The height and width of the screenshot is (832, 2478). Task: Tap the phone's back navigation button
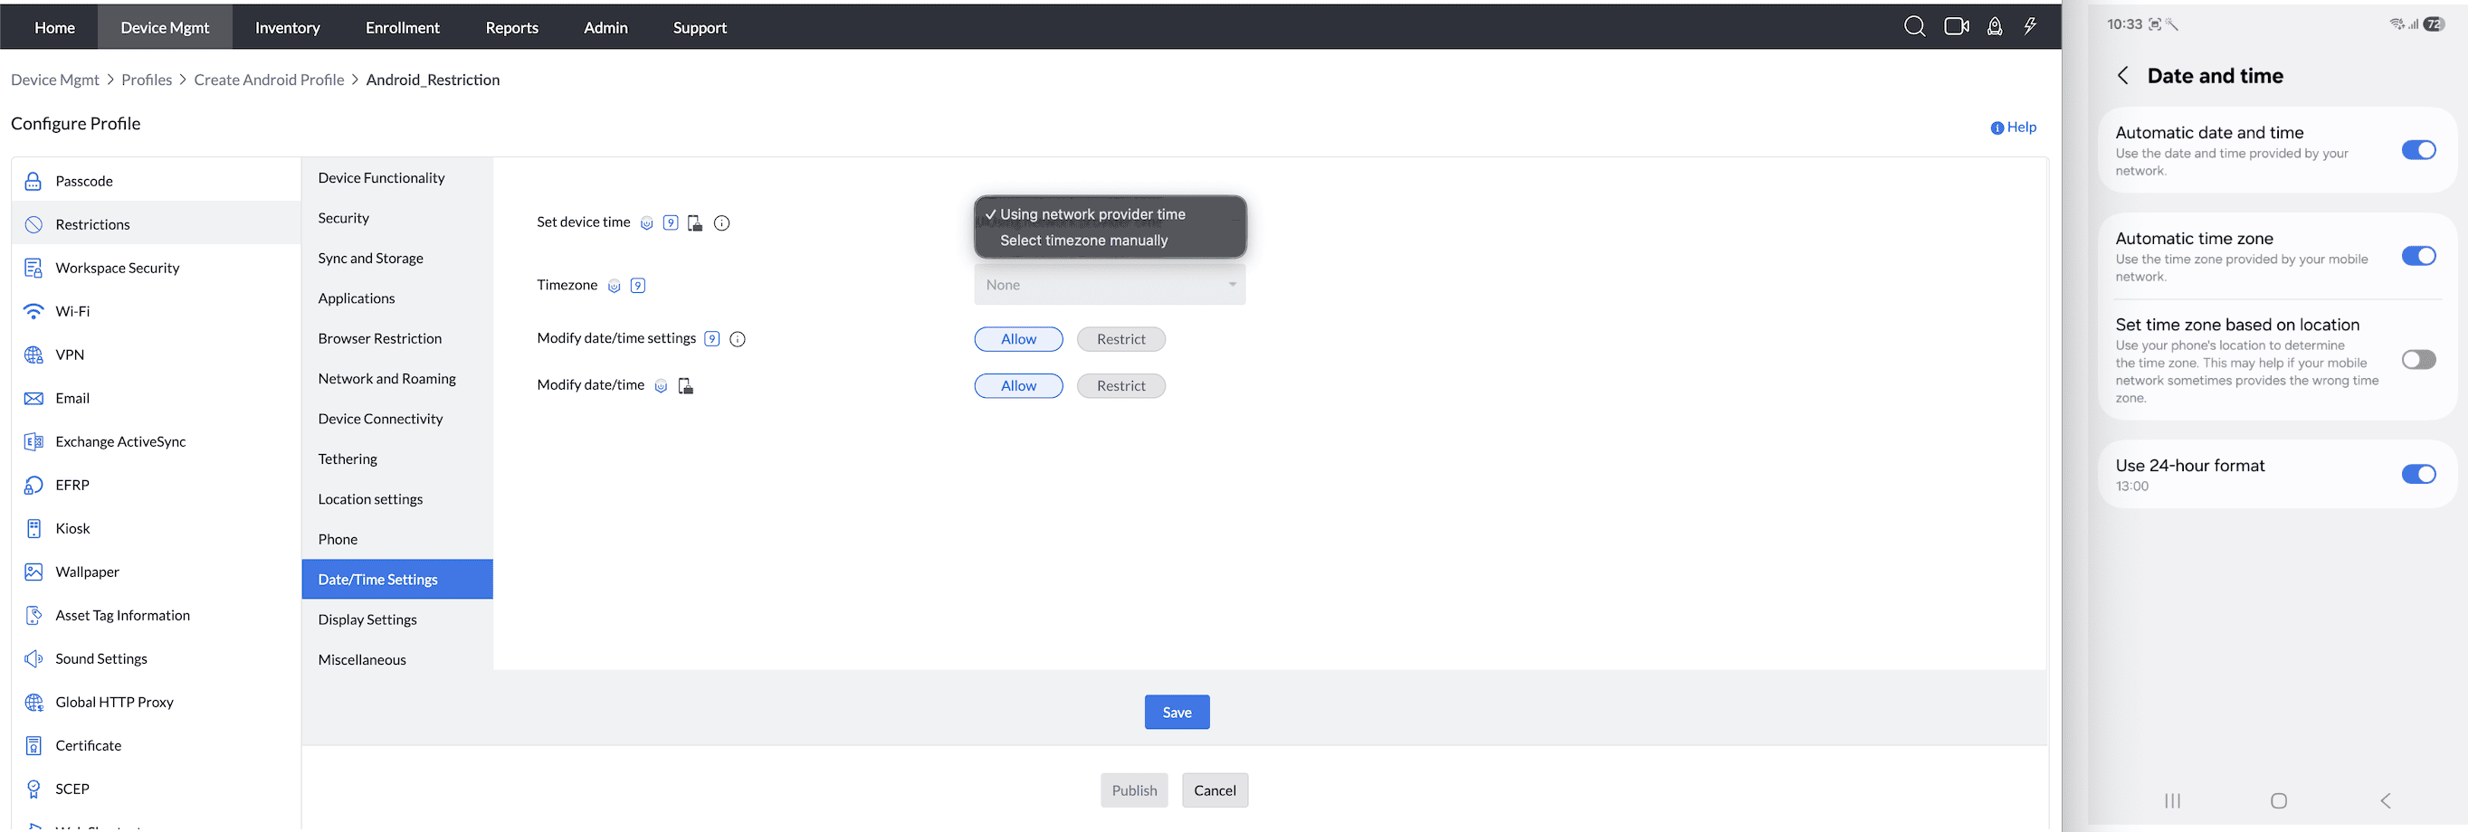pos(2386,800)
